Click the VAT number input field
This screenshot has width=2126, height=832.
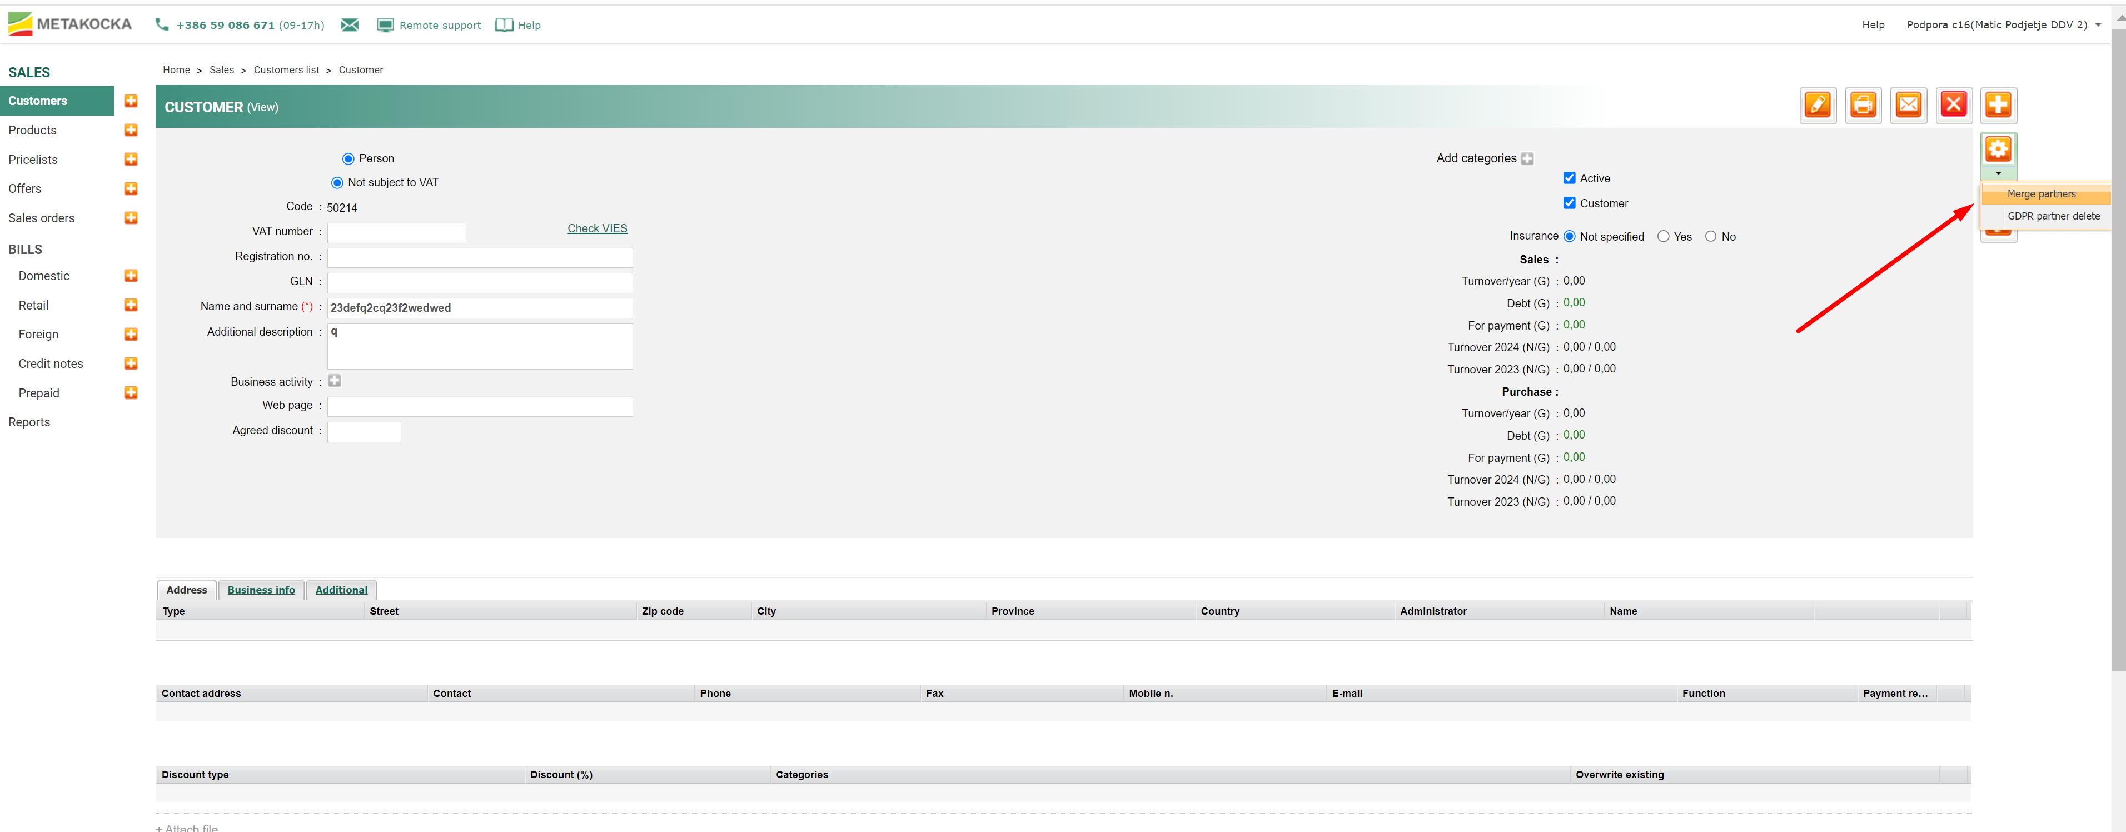pyautogui.click(x=396, y=233)
